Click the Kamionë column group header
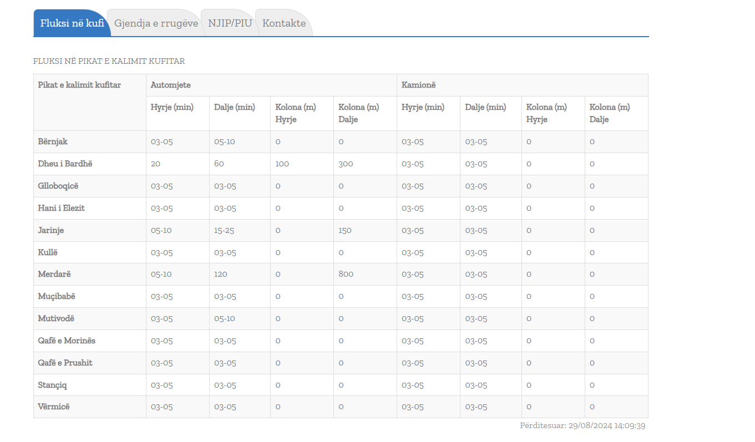Image resolution: width=755 pixels, height=442 pixels. (419, 85)
